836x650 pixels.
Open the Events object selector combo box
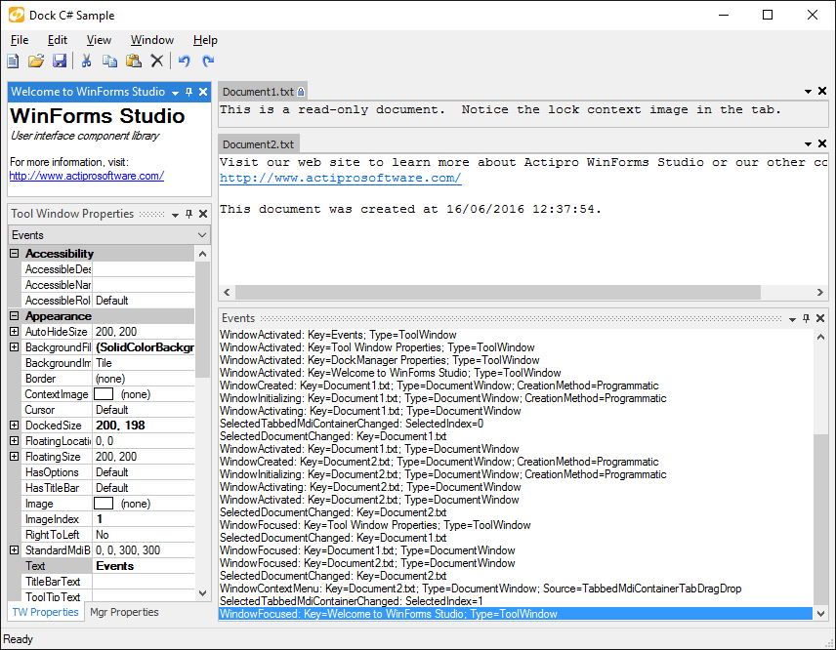109,235
